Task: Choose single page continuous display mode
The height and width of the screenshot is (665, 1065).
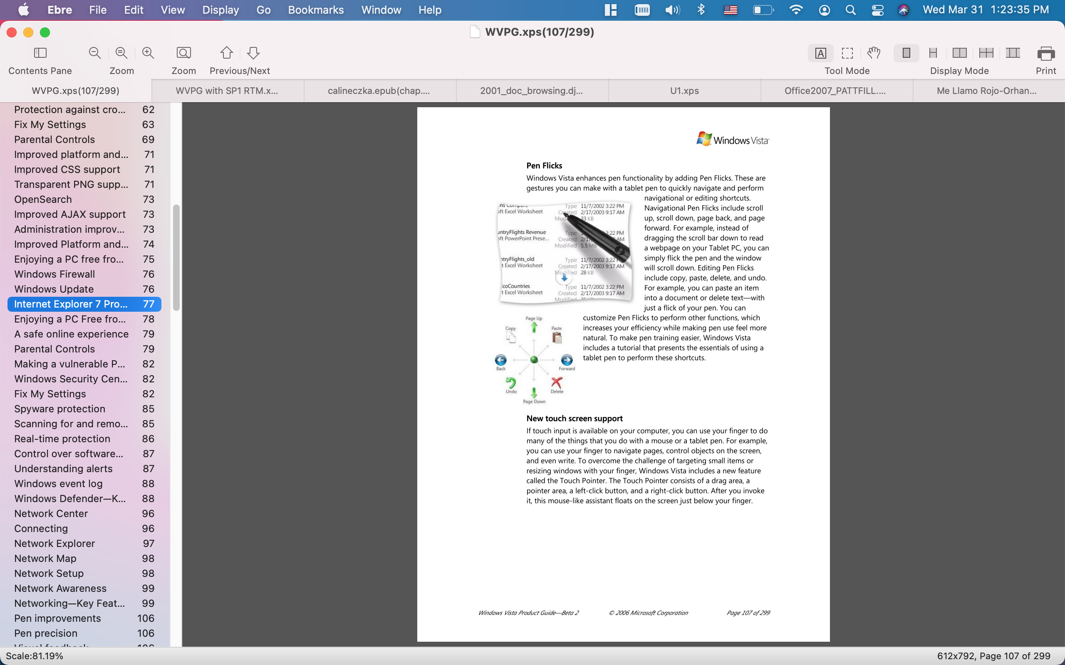Action: click(933, 53)
